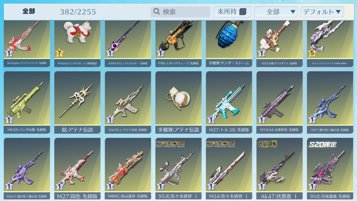
Task: Choose the 銛:アテナ伝説 spear item
Action: (x=78, y=102)
